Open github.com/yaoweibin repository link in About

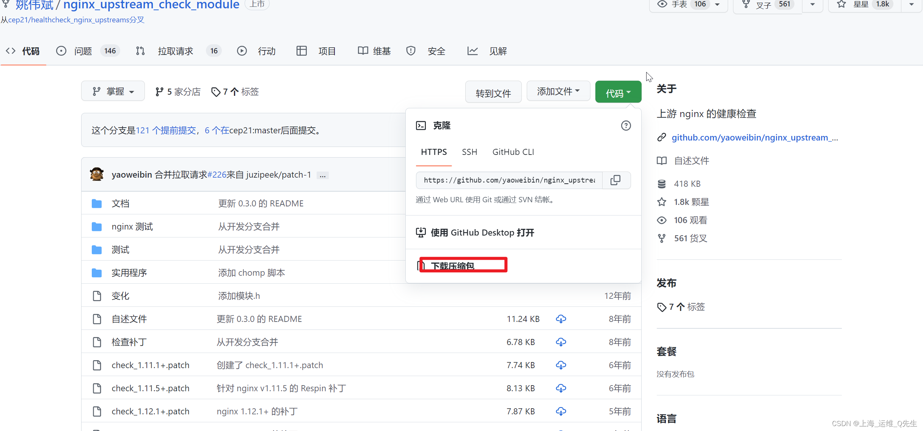click(x=754, y=138)
